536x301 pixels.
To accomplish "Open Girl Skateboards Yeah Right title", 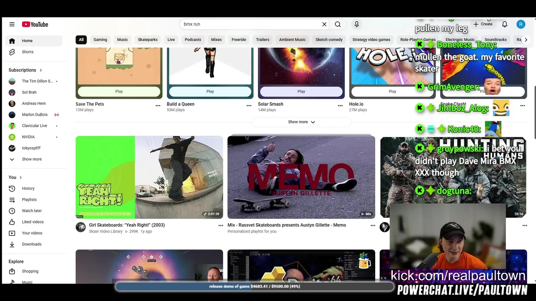I will (127, 225).
